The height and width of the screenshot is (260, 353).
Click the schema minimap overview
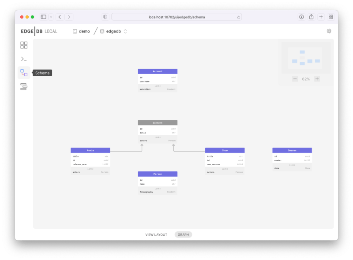pyautogui.click(x=305, y=58)
